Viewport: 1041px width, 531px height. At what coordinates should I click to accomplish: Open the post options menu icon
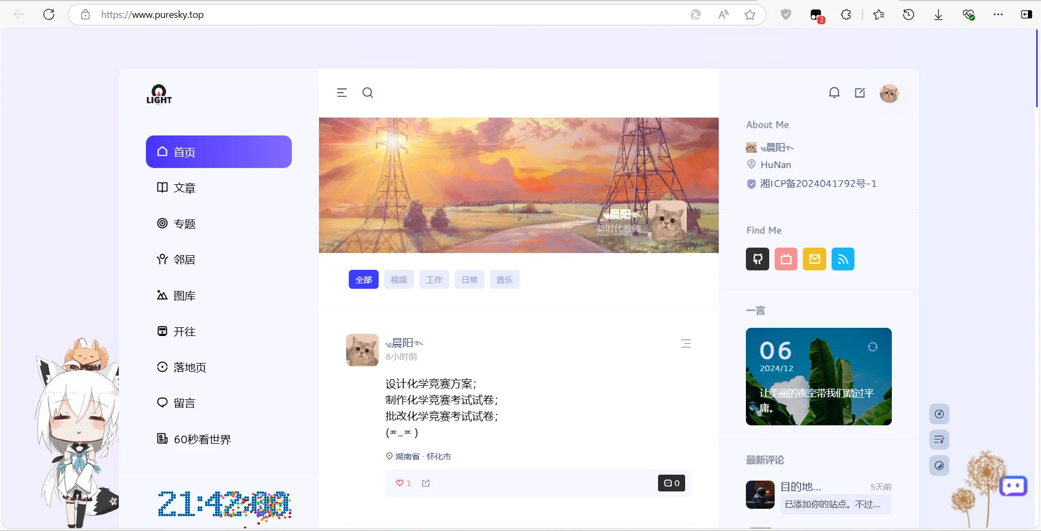click(x=686, y=344)
